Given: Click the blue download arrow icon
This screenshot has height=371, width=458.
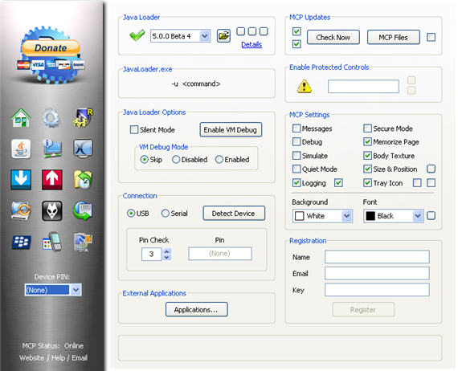Looking at the screenshot, I should (x=21, y=180).
